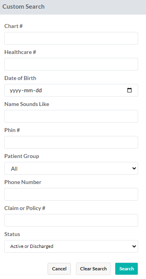Screen dimensions: 146x279
Task: Click the Name Sounds Like field
Action: tap(71, 116)
